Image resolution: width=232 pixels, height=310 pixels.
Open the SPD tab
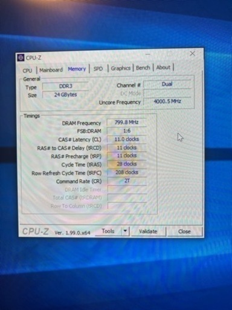tap(98, 68)
